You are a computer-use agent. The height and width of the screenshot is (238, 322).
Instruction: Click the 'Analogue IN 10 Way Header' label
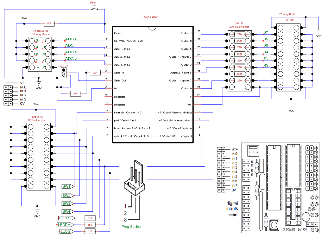click(x=41, y=32)
